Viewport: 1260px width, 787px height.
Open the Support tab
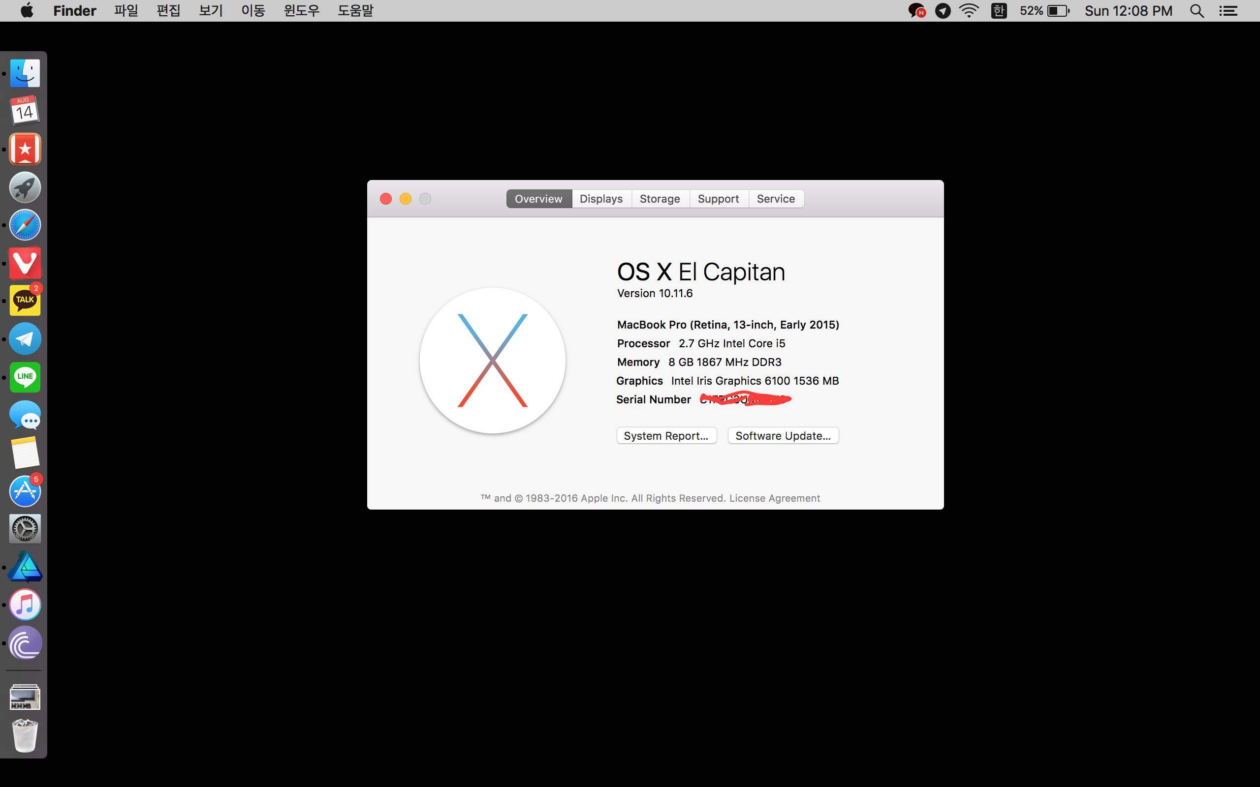click(718, 199)
